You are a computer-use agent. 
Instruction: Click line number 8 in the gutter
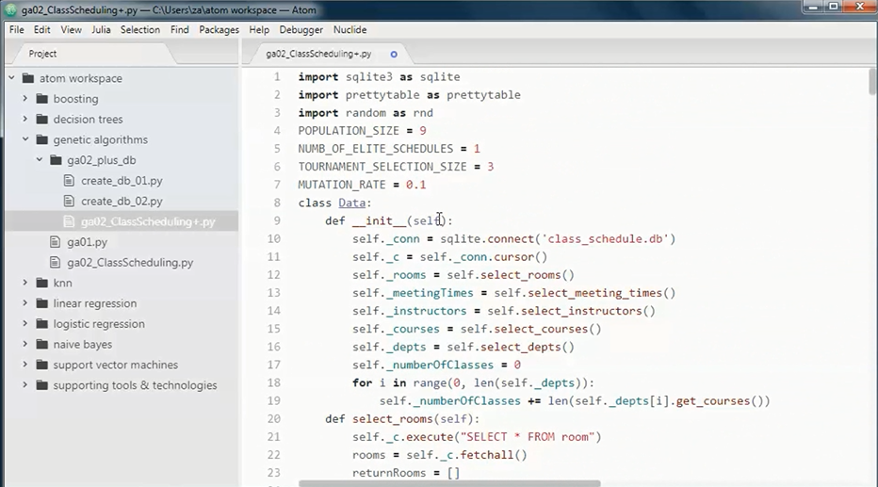pos(277,203)
